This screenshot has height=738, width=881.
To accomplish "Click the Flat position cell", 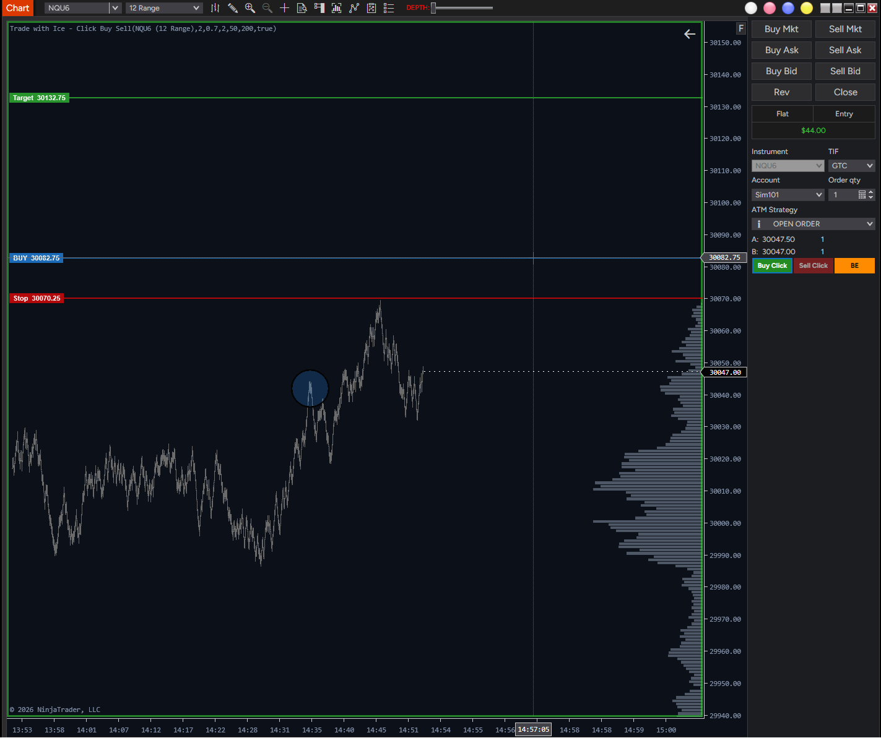I will coord(782,114).
